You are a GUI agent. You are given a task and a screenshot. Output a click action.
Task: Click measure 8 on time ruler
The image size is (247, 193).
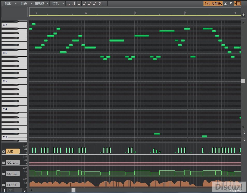pyautogui.click(x=185, y=13)
